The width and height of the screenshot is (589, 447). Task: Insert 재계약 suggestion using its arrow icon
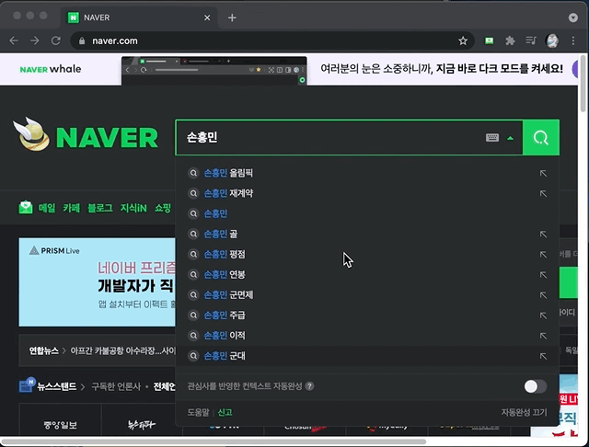[543, 193]
